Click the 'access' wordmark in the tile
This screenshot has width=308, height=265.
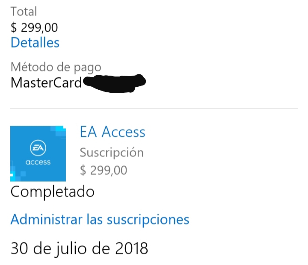click(38, 162)
